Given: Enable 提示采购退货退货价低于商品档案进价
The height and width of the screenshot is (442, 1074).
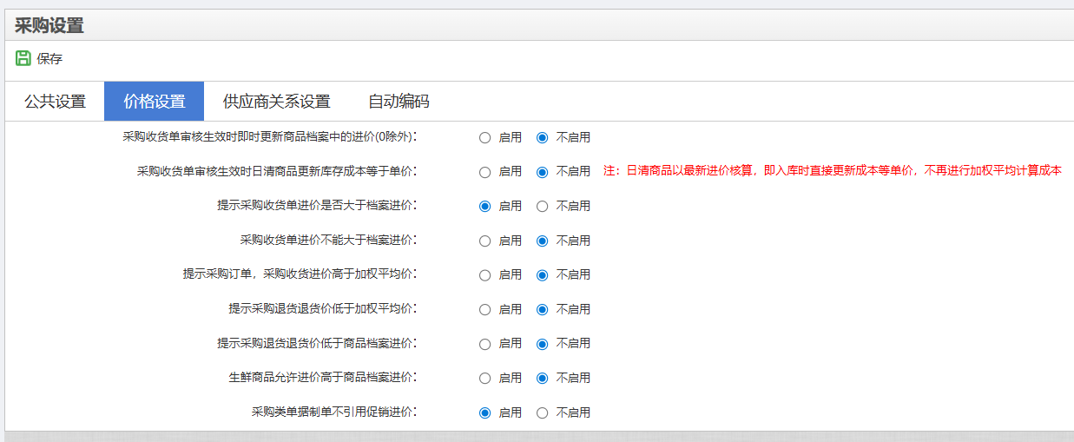Looking at the screenshot, I should [x=485, y=344].
